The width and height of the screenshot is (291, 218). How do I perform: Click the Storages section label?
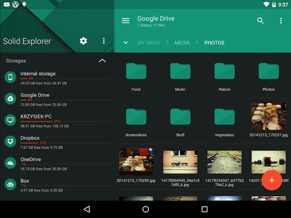coord(16,61)
